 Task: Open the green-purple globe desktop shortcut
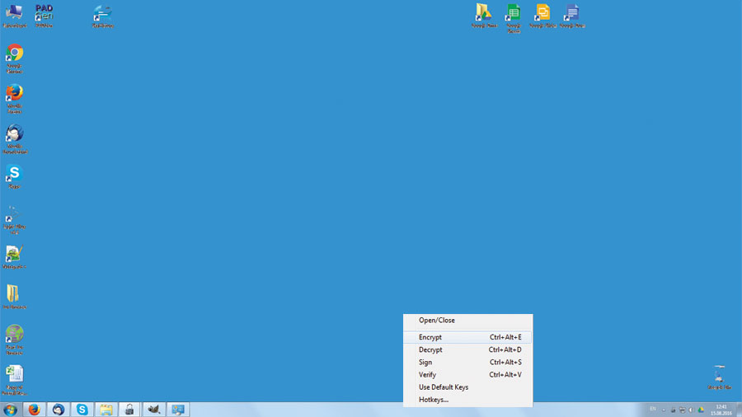tap(14, 340)
